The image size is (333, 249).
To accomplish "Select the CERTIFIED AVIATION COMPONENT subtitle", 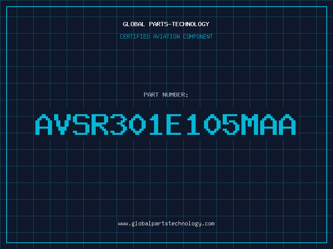I will pyautogui.click(x=166, y=37).
